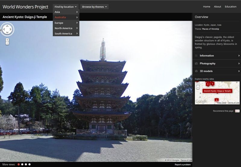Zoom in on the Street View panorama
Screen dimensions: 241x167
coord(7,40)
